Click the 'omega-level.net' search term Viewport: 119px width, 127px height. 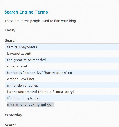[x=21, y=79]
